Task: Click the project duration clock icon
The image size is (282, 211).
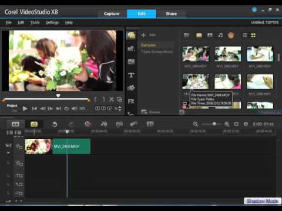Action: [246, 124]
